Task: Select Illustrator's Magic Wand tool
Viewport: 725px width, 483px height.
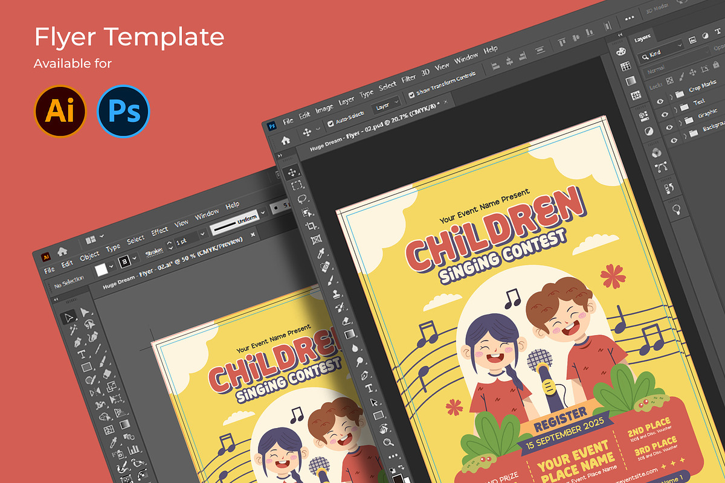Action: coord(73,330)
